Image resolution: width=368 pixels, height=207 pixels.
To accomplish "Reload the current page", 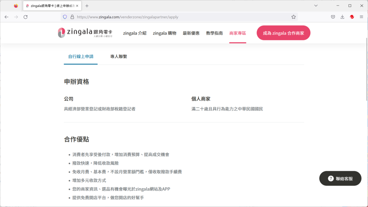I will tap(26, 17).
